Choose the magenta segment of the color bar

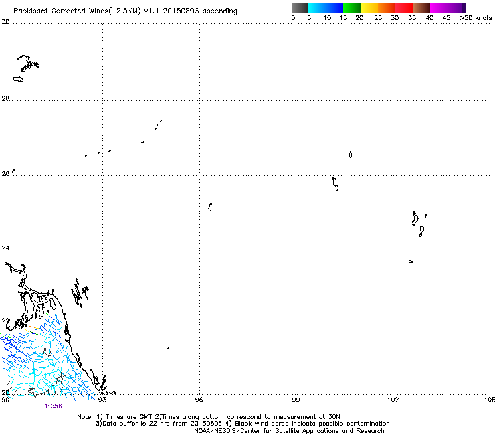[448, 8]
